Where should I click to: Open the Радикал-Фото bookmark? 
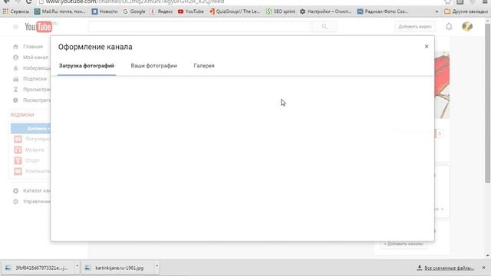pos(383,11)
